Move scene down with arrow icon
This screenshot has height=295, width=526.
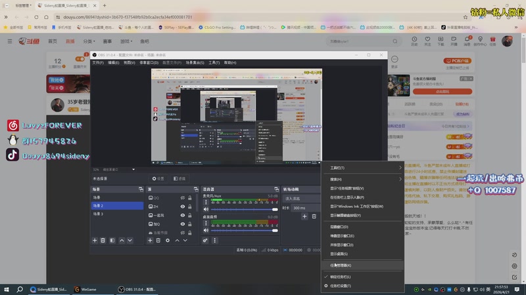pos(130,241)
